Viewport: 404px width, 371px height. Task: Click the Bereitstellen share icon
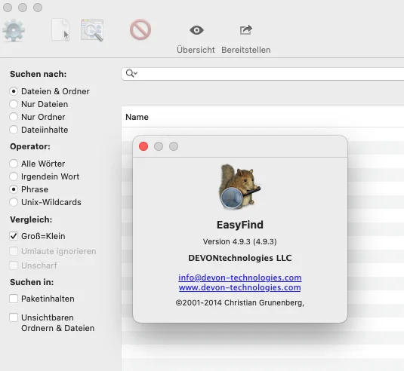coord(246,30)
